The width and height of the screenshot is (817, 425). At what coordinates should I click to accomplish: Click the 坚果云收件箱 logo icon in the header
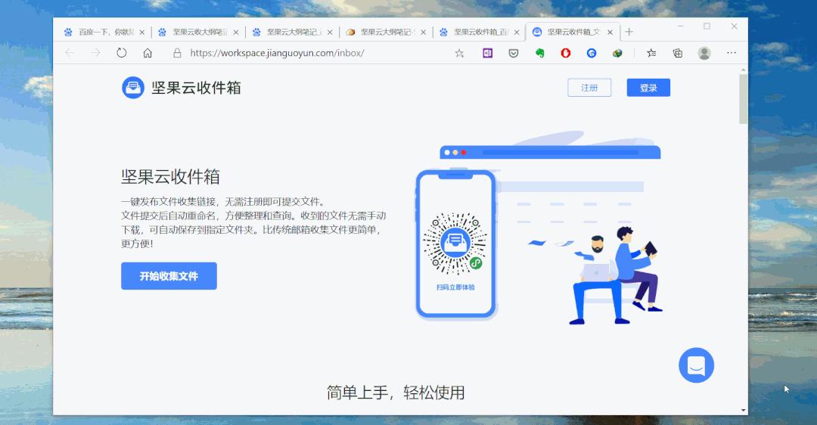(133, 88)
